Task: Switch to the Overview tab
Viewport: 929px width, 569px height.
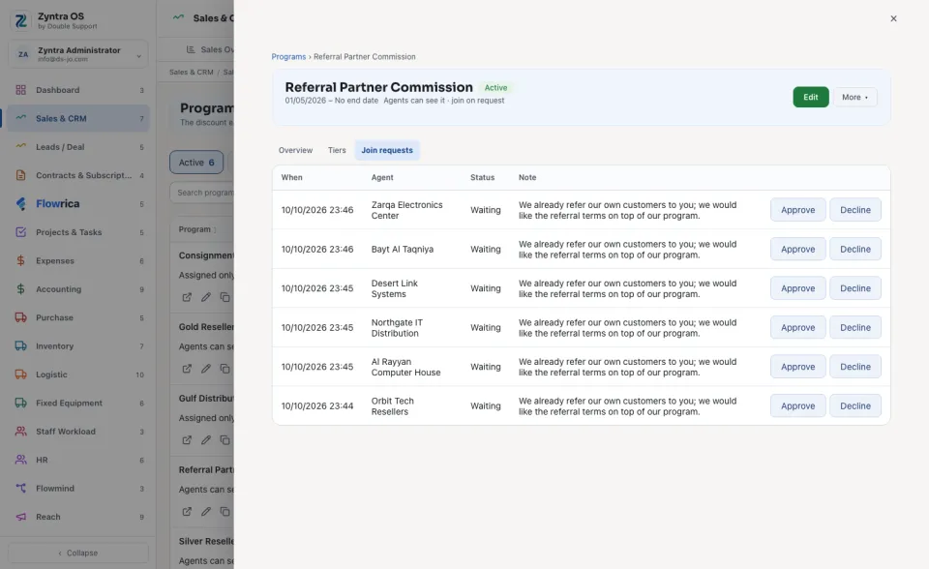Action: point(295,150)
